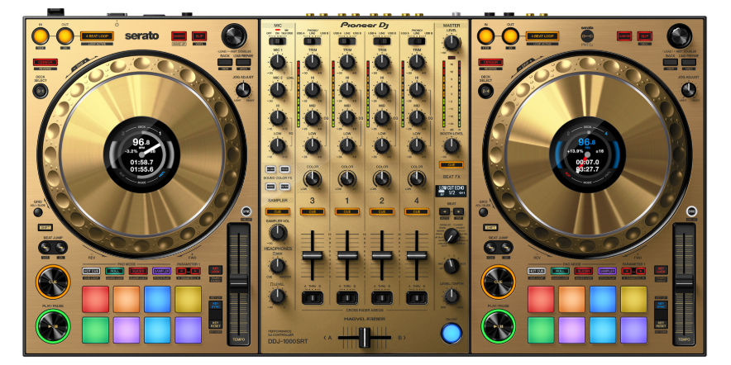Screen dimensions: 731x365
Task: Toggle the left deck SLIP button
Action: click(199, 36)
